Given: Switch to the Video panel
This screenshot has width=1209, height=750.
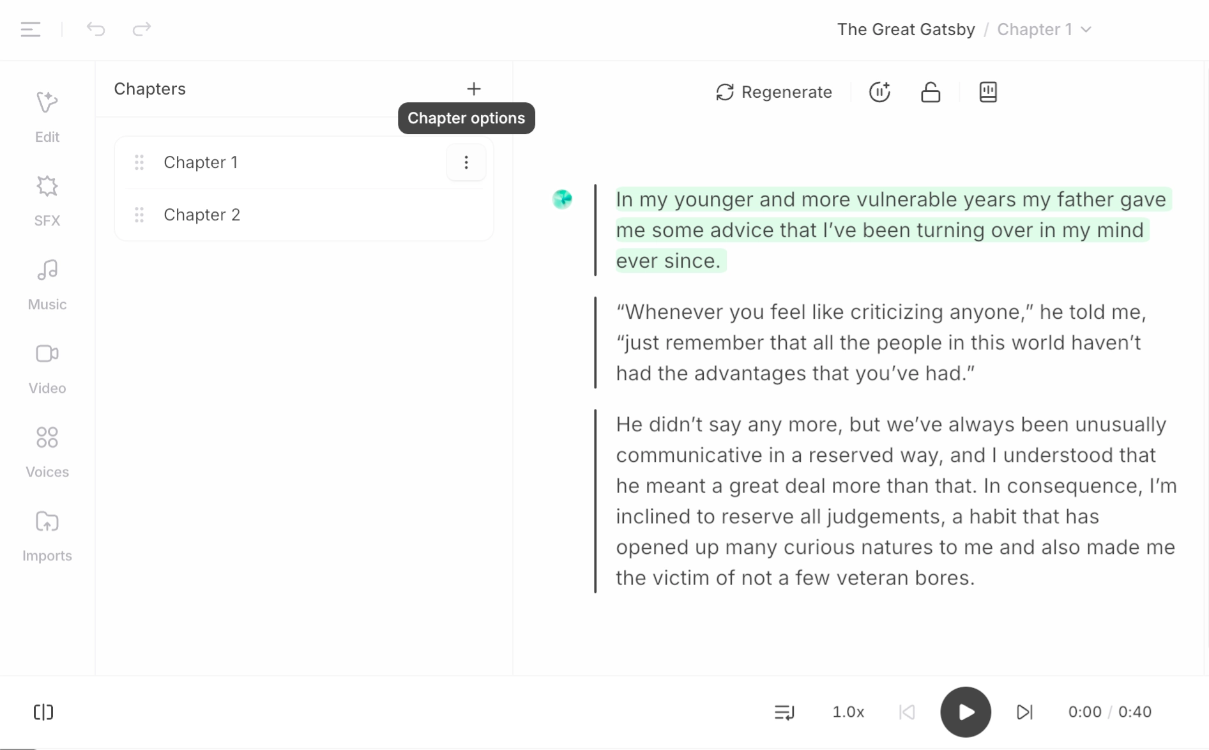Looking at the screenshot, I should tap(47, 367).
